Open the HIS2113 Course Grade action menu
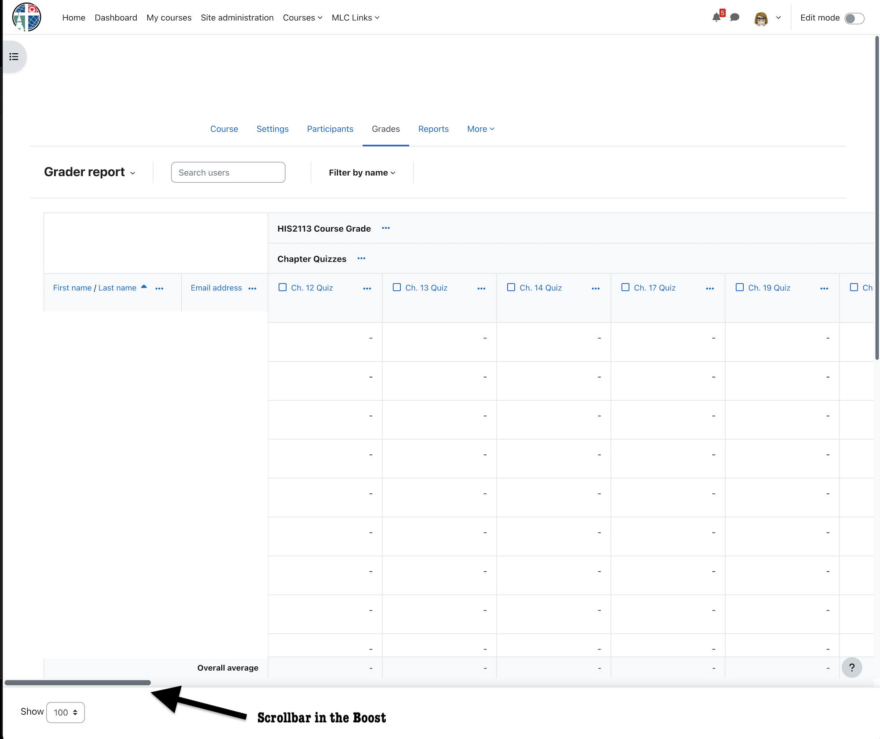 tap(385, 229)
